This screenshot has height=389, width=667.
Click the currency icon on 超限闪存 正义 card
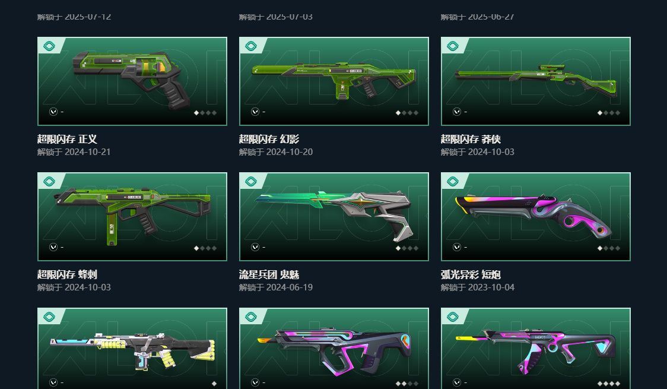coord(53,112)
